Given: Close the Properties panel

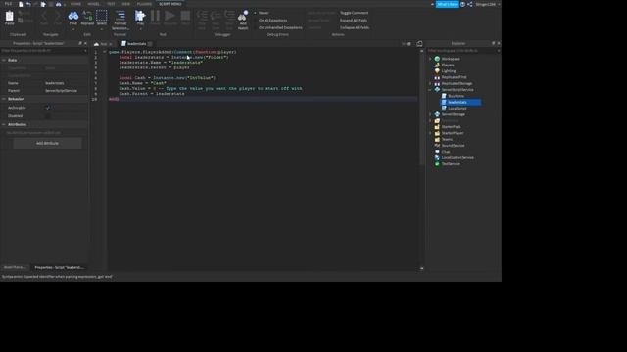Looking at the screenshot, I should [85, 43].
